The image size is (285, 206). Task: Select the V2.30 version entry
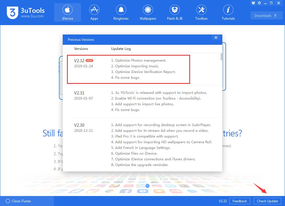79,125
